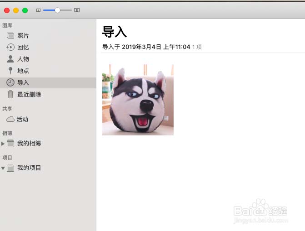Click the 图库 section header
Image resolution: width=305 pixels, height=231 pixels.
tap(7, 25)
